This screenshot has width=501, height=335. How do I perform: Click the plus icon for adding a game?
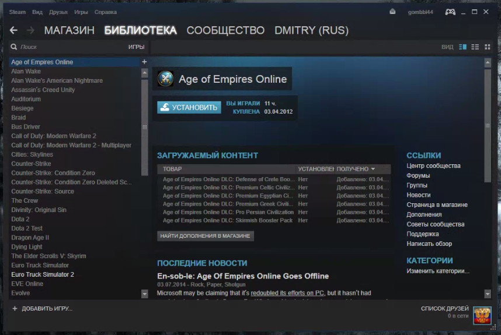click(x=15, y=308)
